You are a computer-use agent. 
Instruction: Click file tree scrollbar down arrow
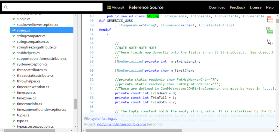[x=75, y=126]
